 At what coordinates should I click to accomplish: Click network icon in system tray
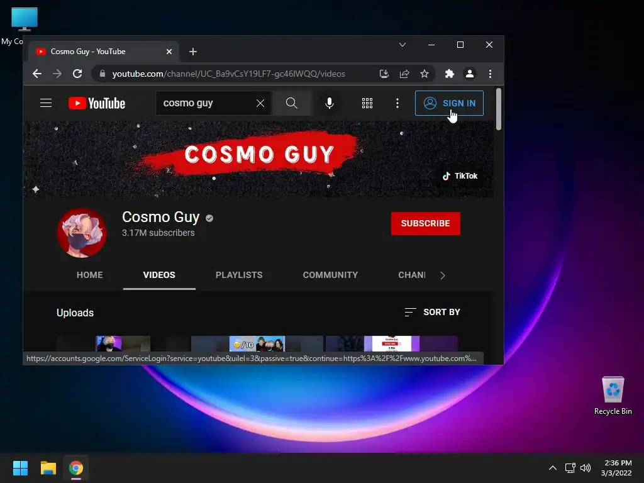pos(570,468)
